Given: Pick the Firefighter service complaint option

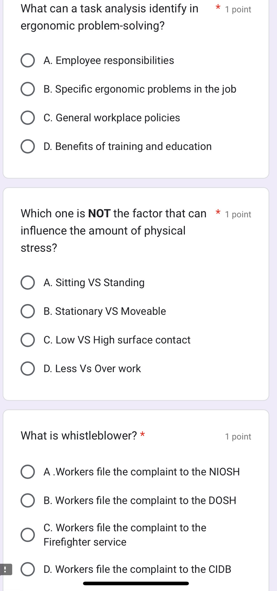Looking at the screenshot, I should pyautogui.click(x=28, y=535).
